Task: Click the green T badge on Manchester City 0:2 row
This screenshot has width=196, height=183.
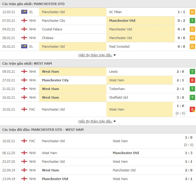Action: pos(192,21)
